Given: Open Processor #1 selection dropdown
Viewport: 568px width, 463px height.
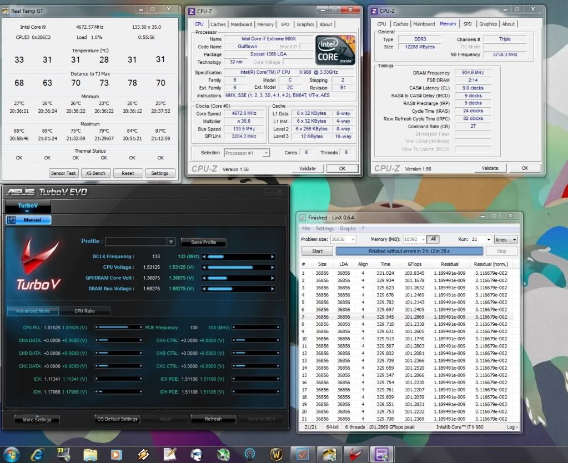Looking at the screenshot, I should [x=267, y=153].
